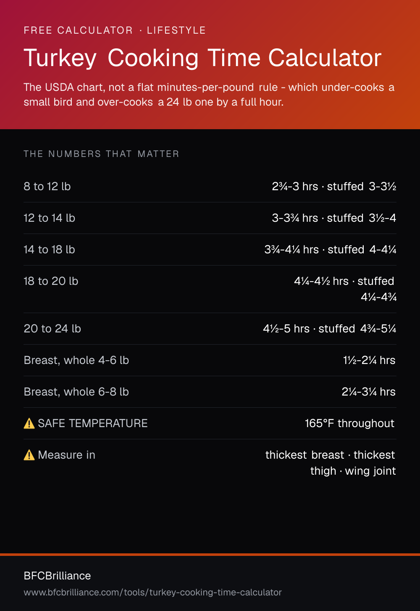
Task: Click the USDA chart description paragraph
Action: (209, 95)
